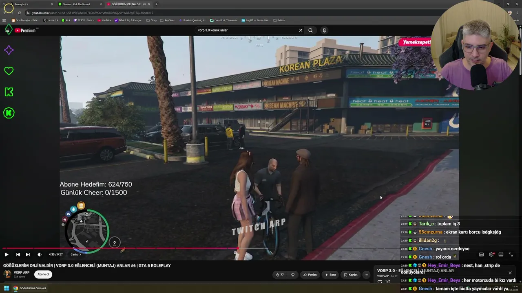
Task: Open the tab search dropdown arrow
Action: pyautogui.click(x=4, y=4)
